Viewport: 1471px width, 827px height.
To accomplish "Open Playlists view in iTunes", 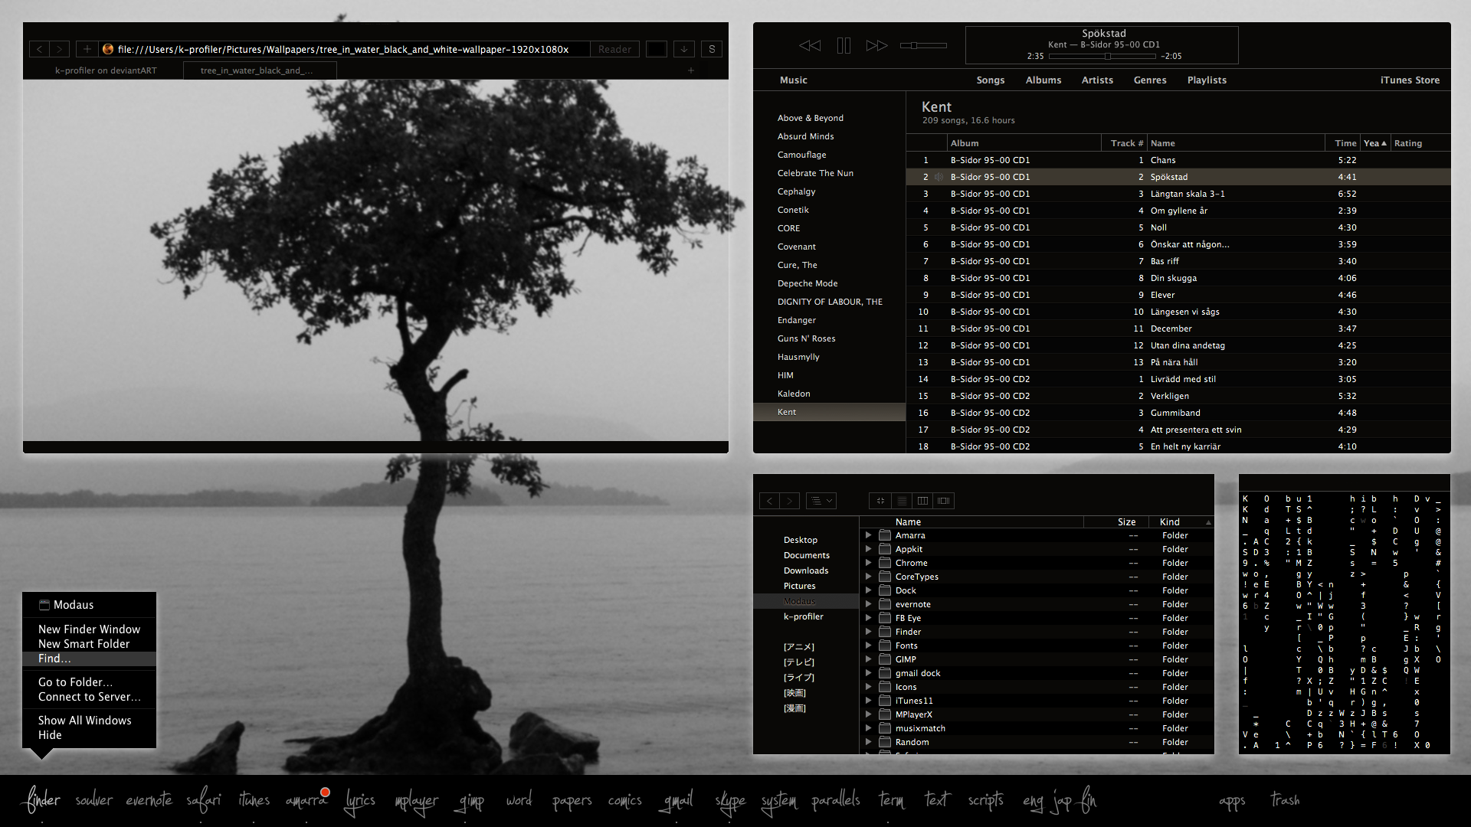I will (x=1207, y=80).
